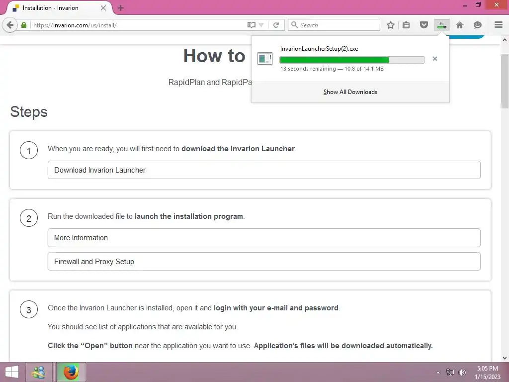Screen dimensions: 509x382
Task: Click the InvarionLauncherSetup(2).exe file icon
Action: [x=265, y=59]
